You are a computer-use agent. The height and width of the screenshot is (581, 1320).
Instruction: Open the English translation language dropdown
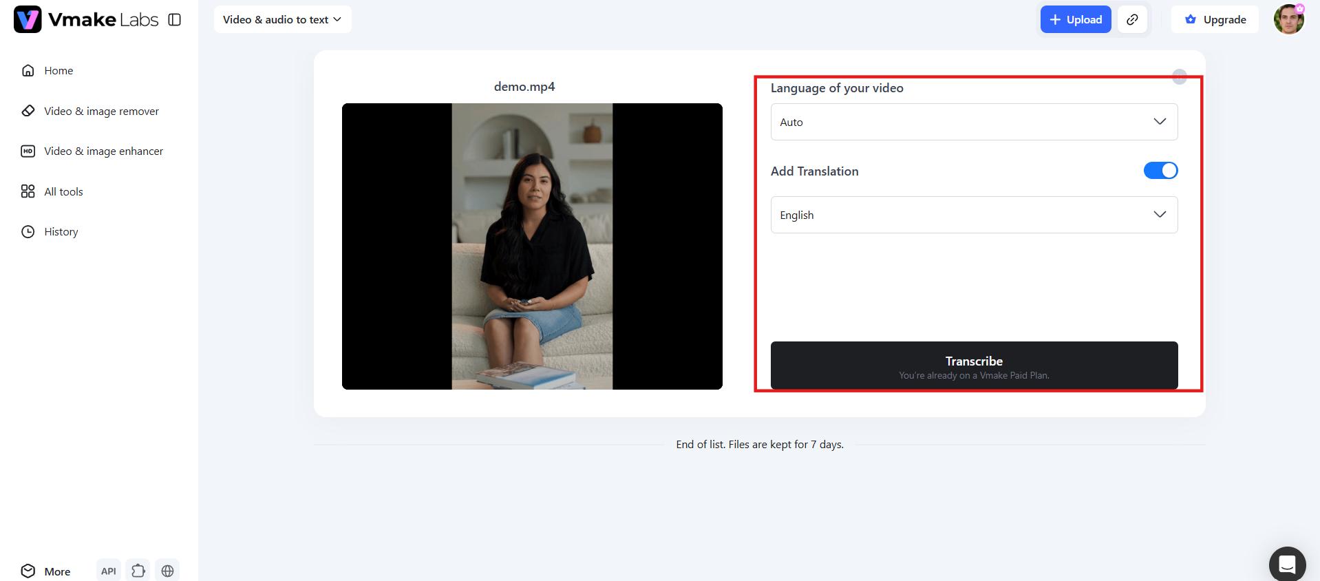[974, 215]
